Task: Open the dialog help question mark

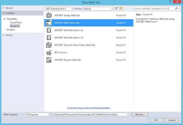Action: 170,2
